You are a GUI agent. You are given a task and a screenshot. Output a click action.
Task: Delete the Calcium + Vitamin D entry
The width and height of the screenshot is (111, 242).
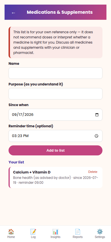pos(93,172)
